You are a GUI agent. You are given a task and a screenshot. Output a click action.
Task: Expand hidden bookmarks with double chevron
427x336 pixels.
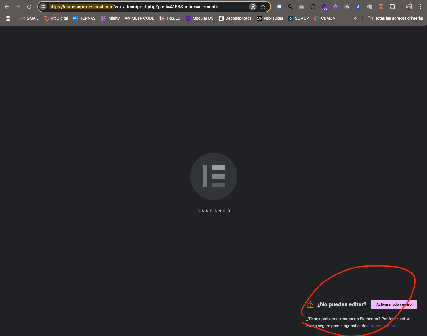355,18
